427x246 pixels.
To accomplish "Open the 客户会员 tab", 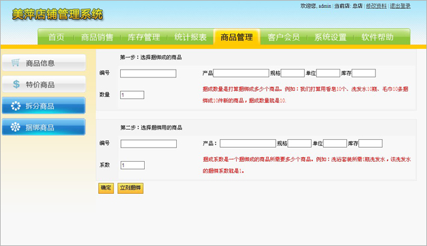I will tap(284, 37).
